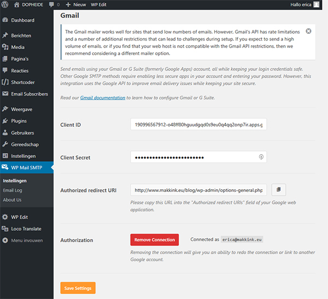Open the WordPress logo menu
328x299 pixels.
click(5, 4)
